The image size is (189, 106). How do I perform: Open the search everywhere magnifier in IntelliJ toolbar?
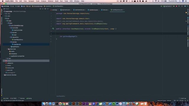coord(188,6)
